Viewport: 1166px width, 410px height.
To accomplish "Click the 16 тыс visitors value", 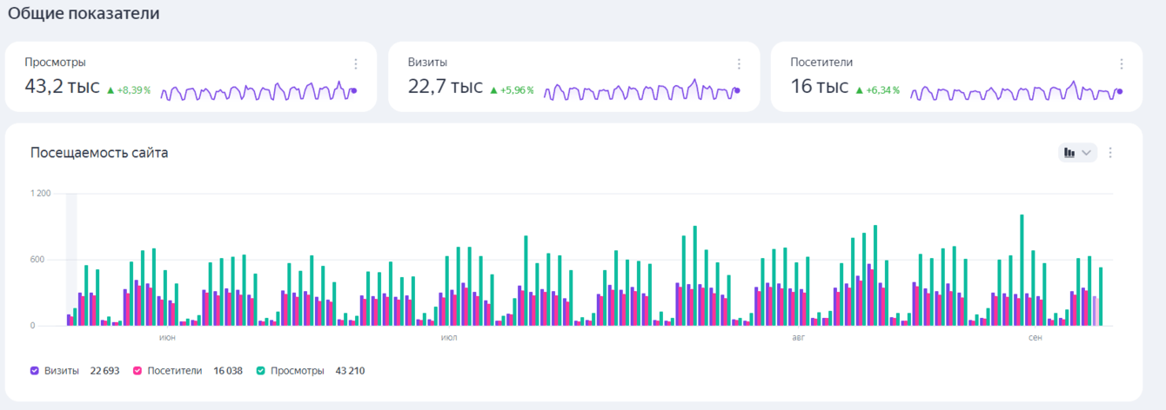I will 820,87.
